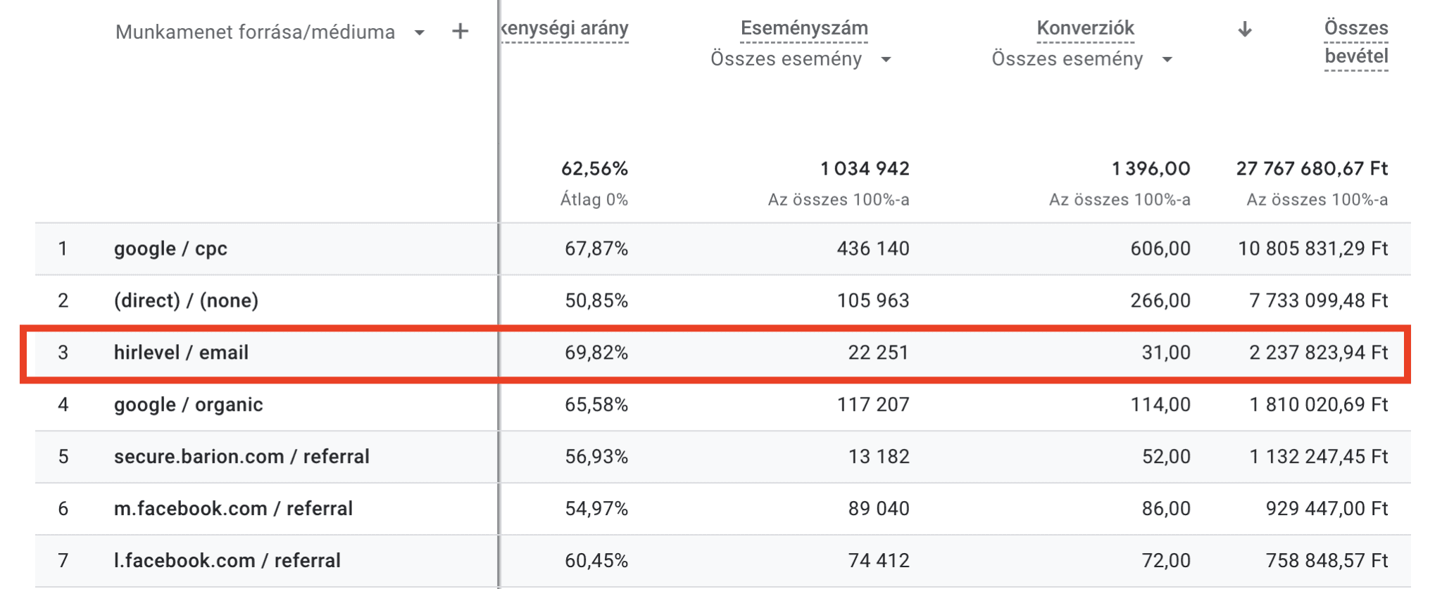Click the google / organic label
This screenshot has width=1442, height=589.
tap(189, 405)
